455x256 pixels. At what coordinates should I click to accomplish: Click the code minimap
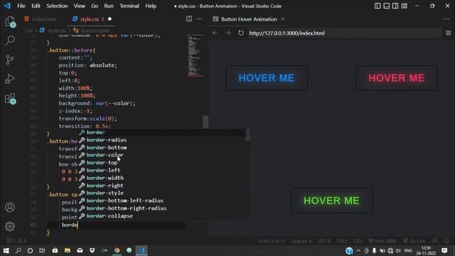(x=195, y=55)
